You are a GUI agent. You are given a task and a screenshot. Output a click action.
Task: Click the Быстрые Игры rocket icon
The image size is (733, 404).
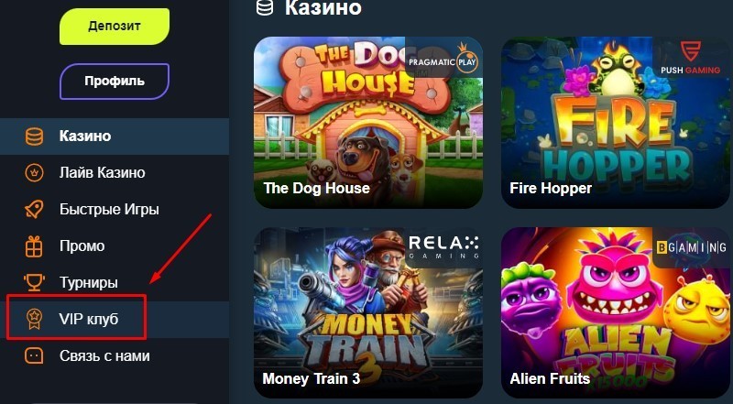pos(34,209)
